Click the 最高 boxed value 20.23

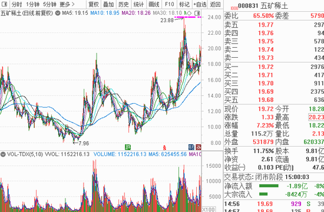pyautogui.click(x=316, y=117)
